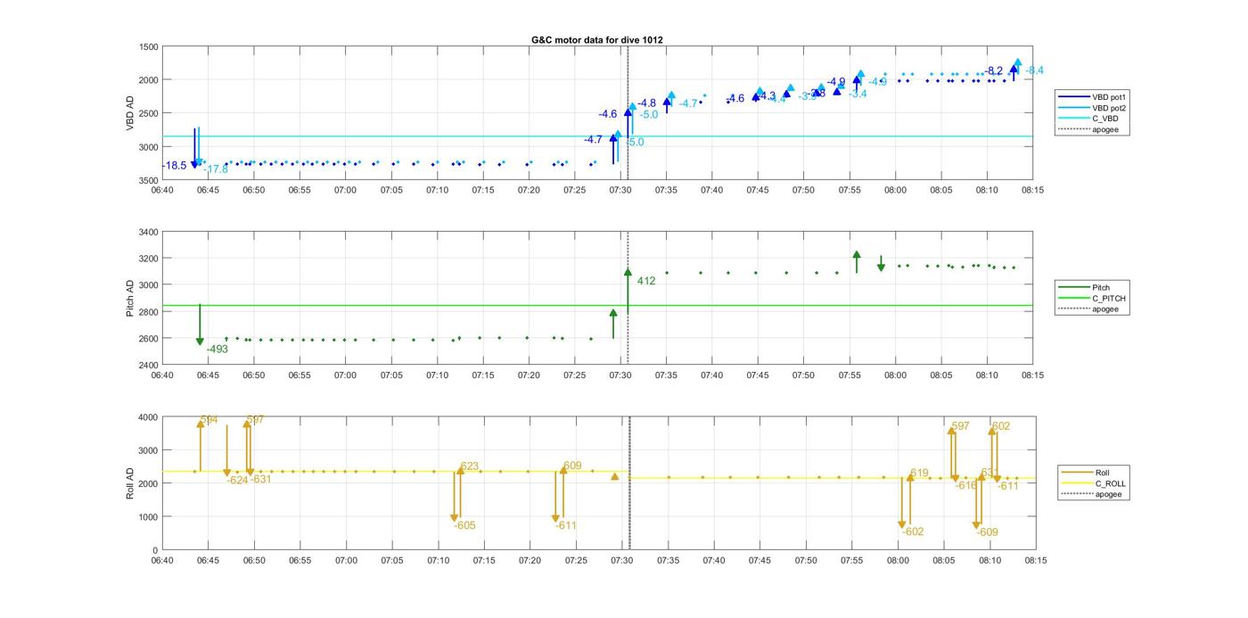Select the "-3.4" VBD data label
This screenshot has width=1248, height=618.
pyautogui.click(x=857, y=94)
